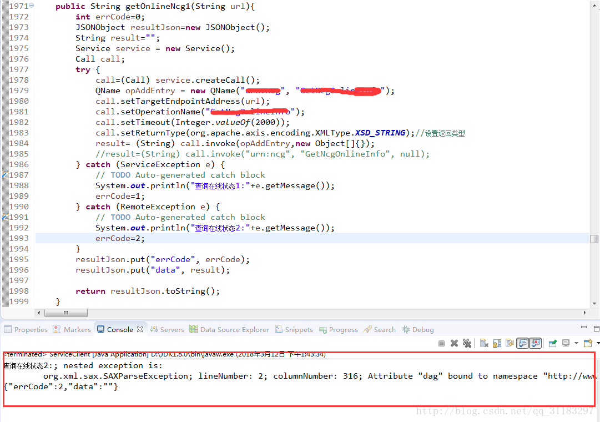This screenshot has width=600, height=422.
Task: Open the Open Console dropdown arrow
Action: pos(598,343)
